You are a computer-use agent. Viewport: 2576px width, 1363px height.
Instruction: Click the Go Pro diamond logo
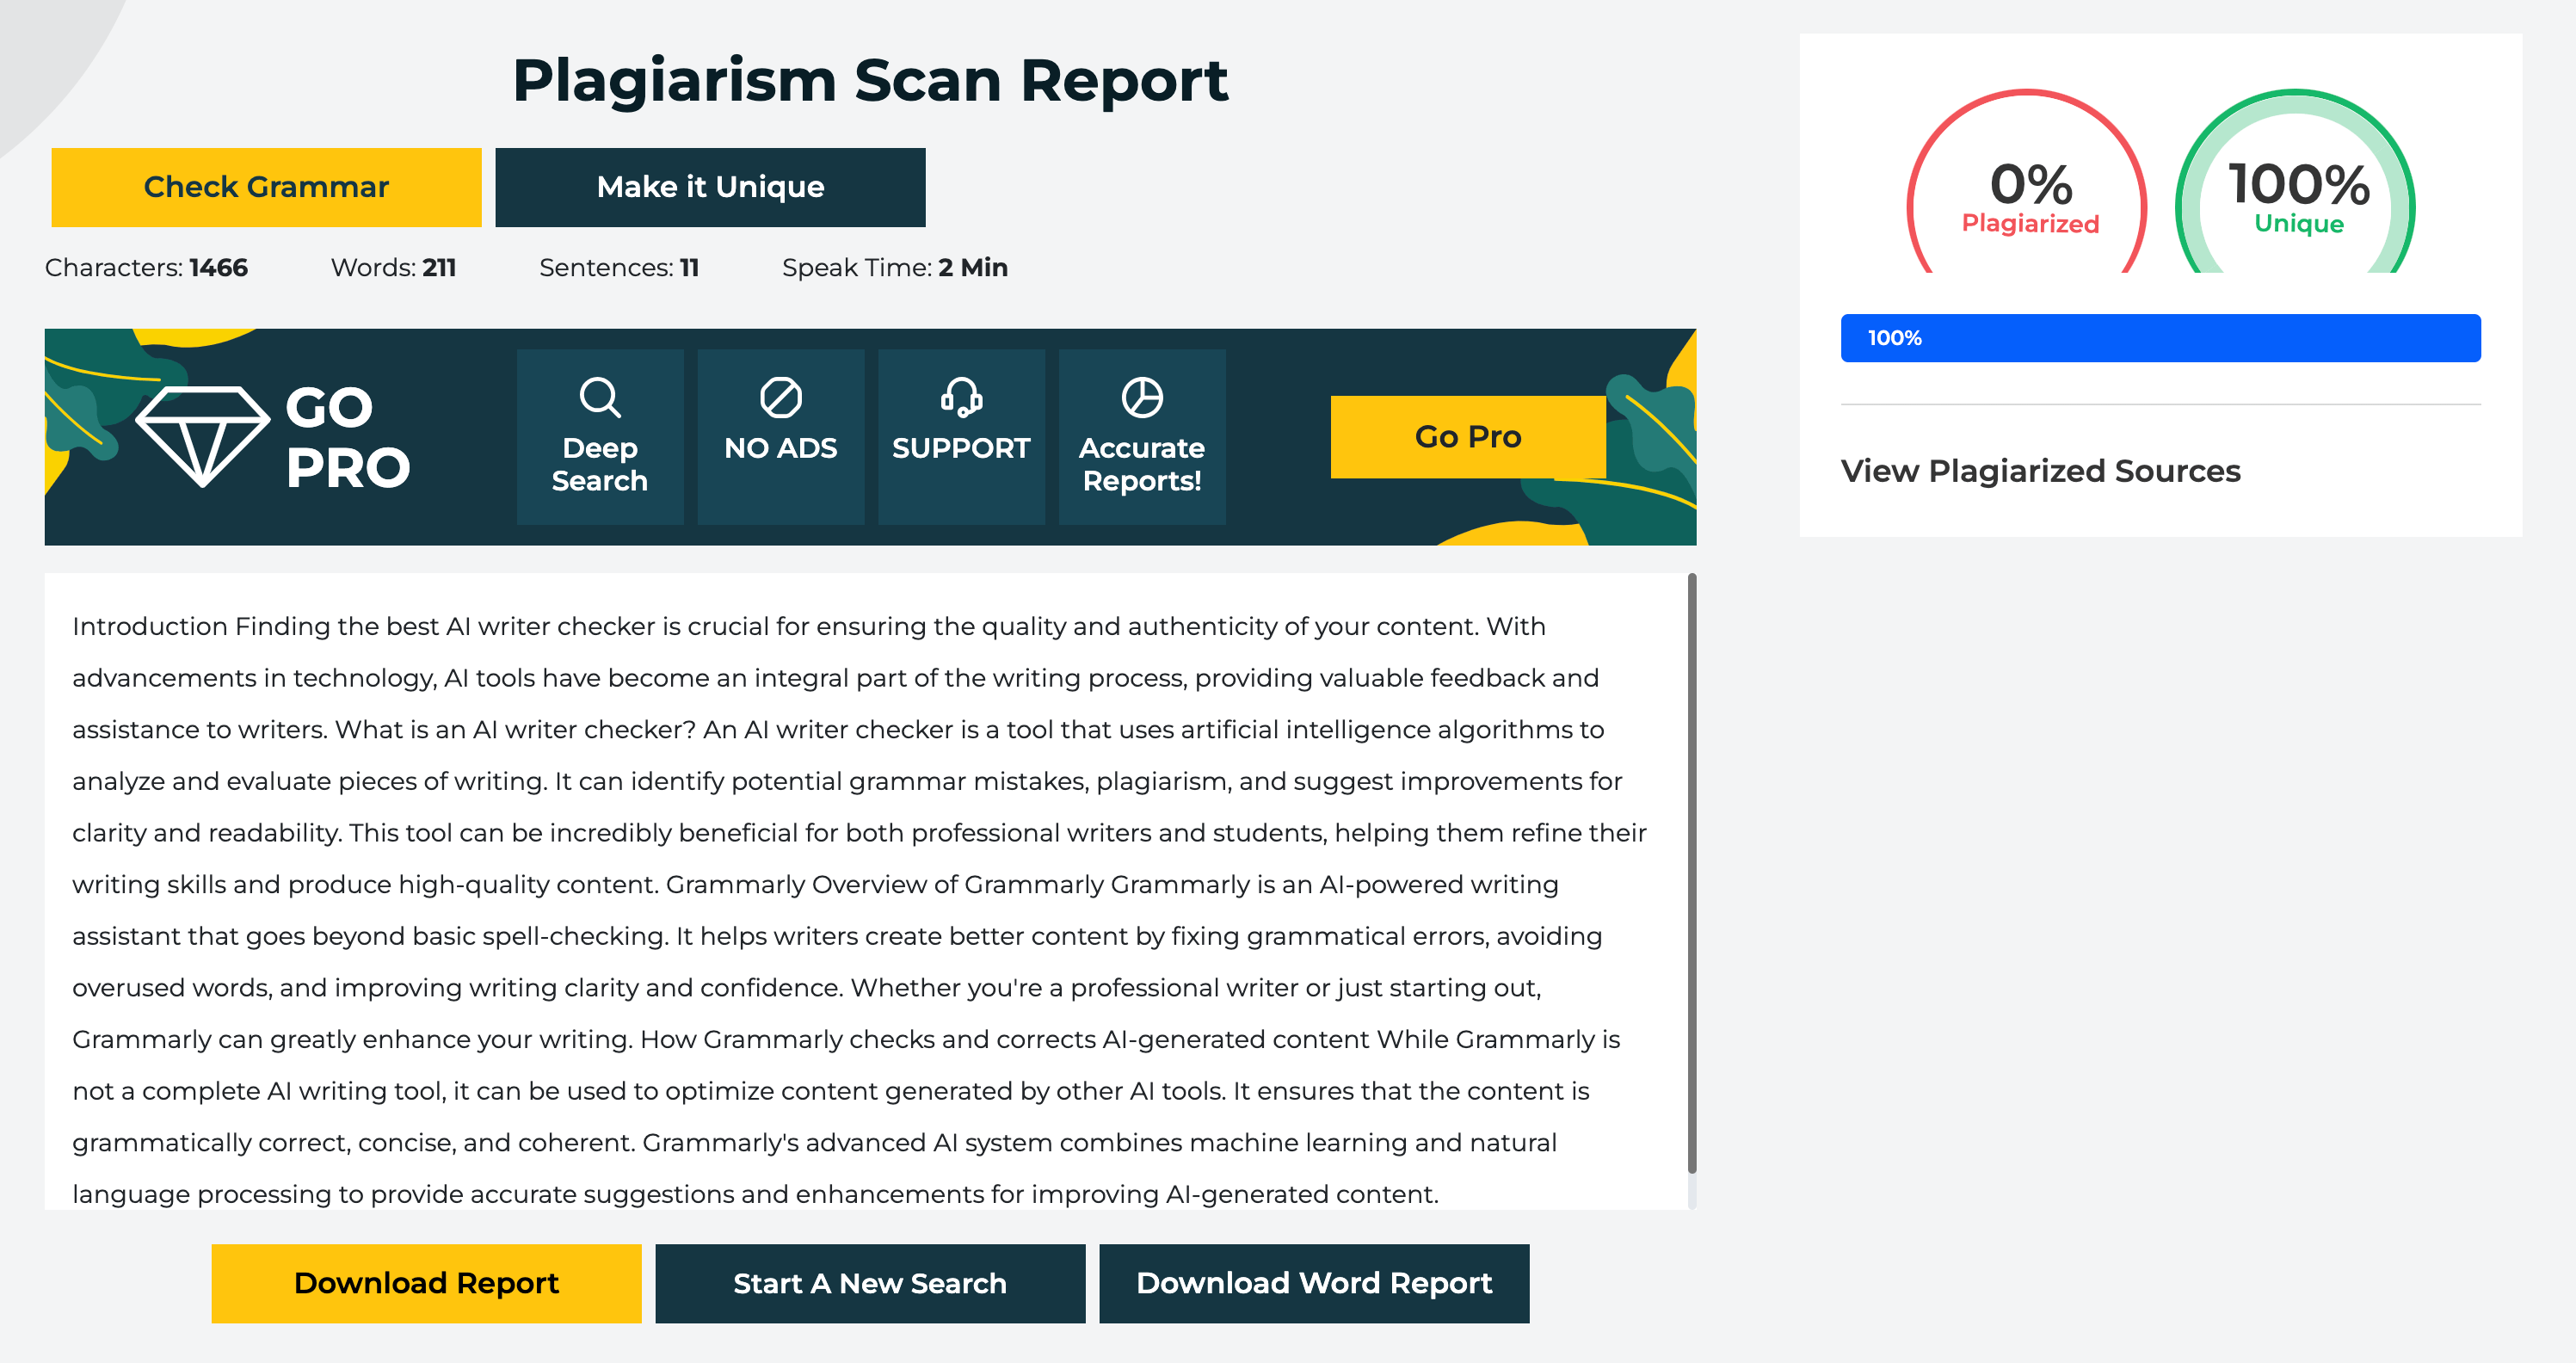click(x=202, y=437)
